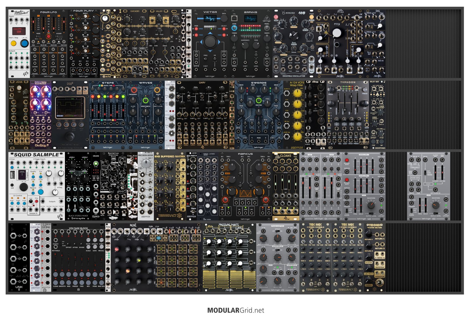Viewport: 472px width, 316px height.
Task: Toggle the Assign switch on Four LFO
Action: coord(59,36)
